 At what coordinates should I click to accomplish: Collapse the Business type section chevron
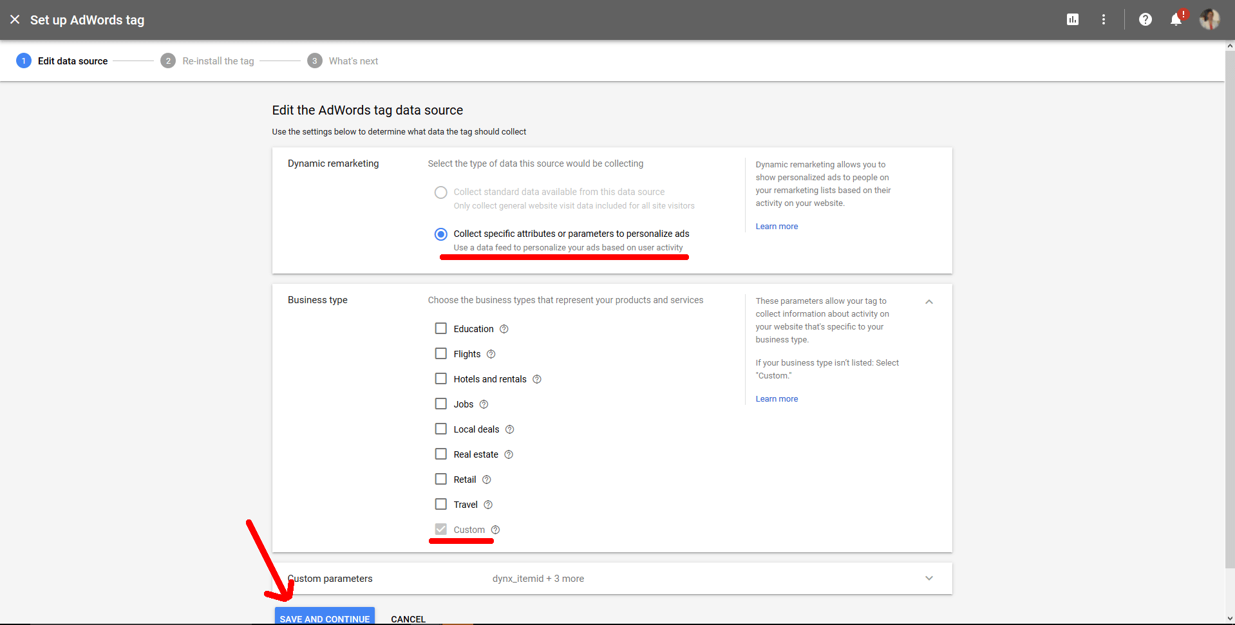(x=929, y=302)
